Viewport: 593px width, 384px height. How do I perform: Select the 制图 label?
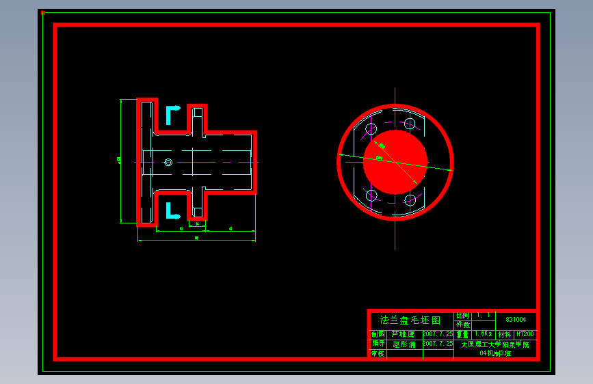[x=378, y=334]
